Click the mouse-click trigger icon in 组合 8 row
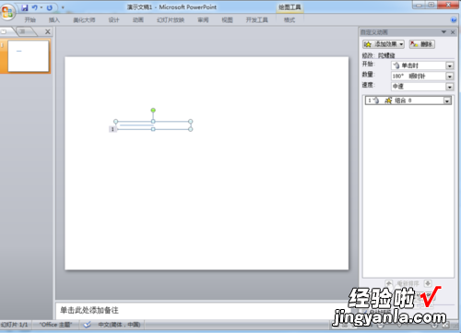This screenshot has width=461, height=333. tap(376, 101)
